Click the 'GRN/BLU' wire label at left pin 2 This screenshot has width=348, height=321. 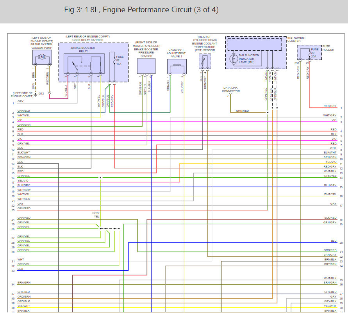[23, 111]
